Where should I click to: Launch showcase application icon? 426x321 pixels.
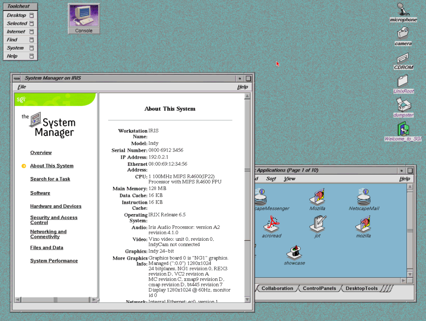(295, 255)
